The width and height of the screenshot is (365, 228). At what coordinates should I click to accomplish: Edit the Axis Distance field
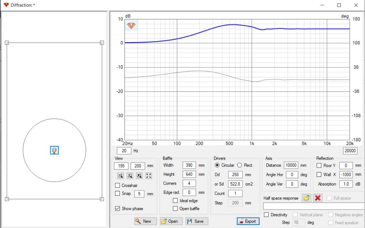[x=291, y=166]
